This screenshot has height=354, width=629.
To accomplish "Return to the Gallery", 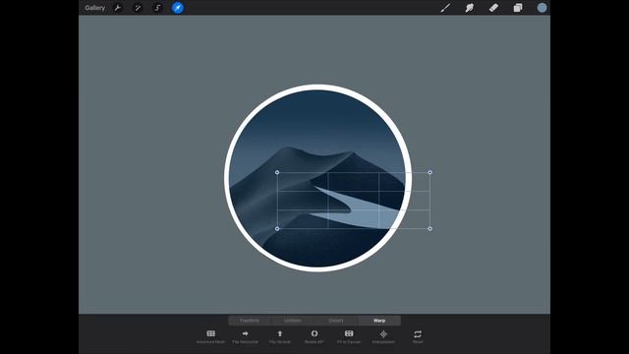I will point(94,8).
